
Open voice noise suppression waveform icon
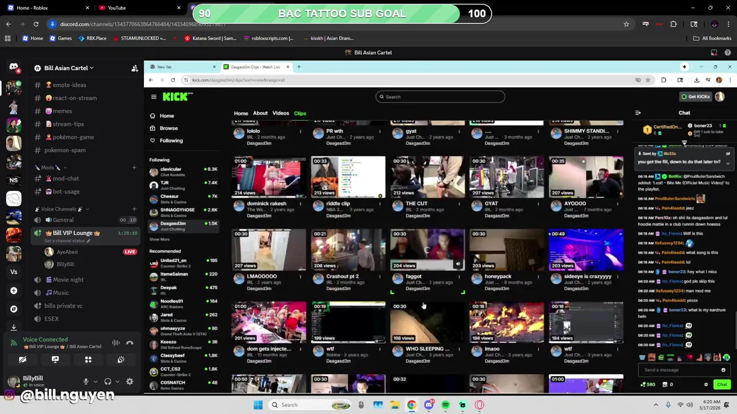click(x=116, y=343)
